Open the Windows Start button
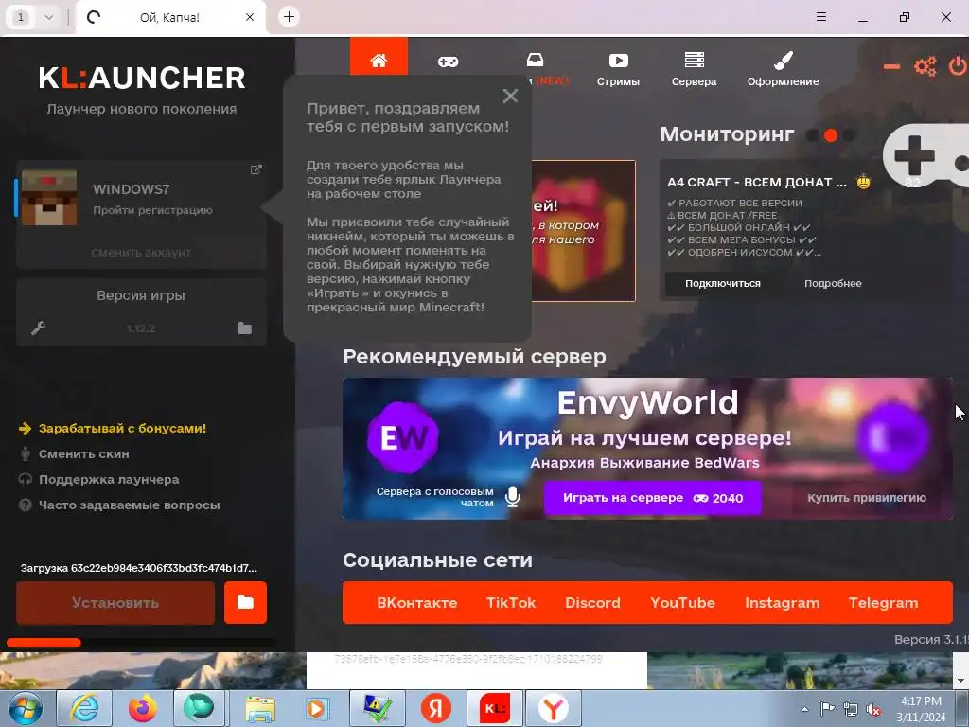 [x=26, y=708]
